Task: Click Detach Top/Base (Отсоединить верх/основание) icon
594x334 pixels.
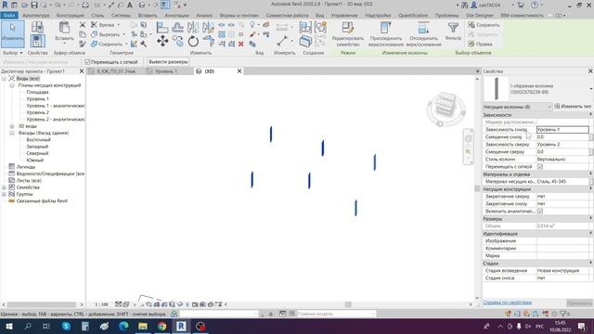Action: coord(423,28)
